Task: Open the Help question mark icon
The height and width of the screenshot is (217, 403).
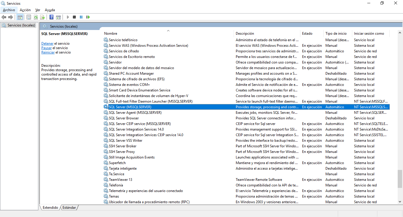Action: [52, 17]
